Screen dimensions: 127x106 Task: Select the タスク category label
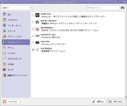[x=10, y=70]
